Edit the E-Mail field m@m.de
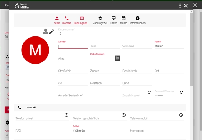Viewport: 202px width, 140px height. point(100,131)
